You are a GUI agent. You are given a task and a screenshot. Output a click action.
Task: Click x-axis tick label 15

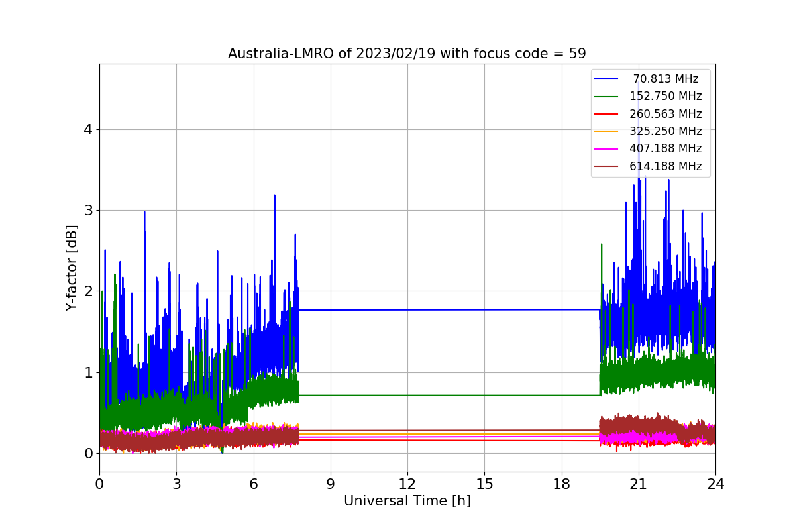(x=484, y=484)
